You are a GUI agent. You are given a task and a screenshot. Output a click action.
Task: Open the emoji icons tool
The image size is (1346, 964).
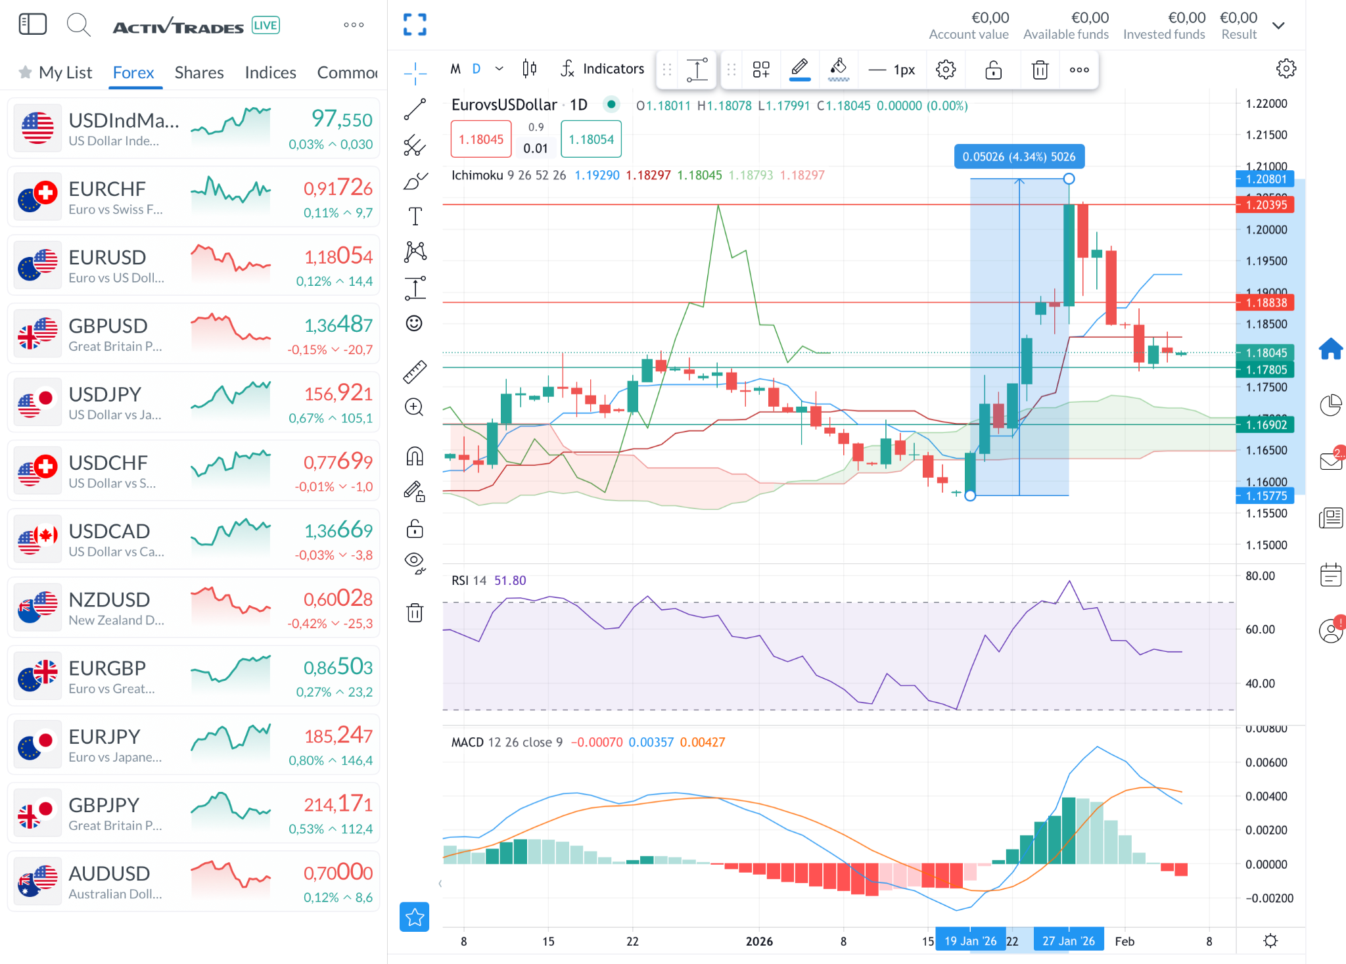(x=415, y=323)
